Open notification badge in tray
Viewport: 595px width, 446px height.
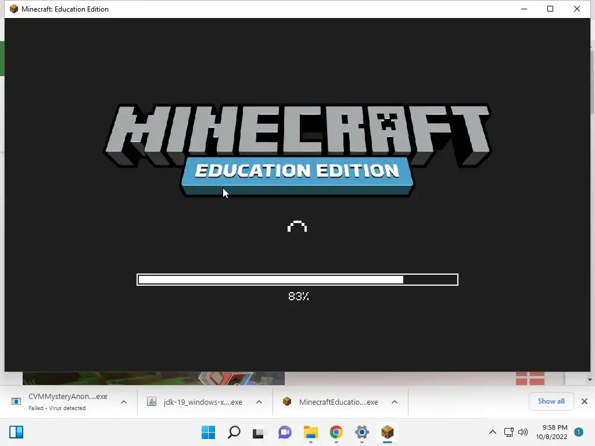pyautogui.click(x=579, y=432)
